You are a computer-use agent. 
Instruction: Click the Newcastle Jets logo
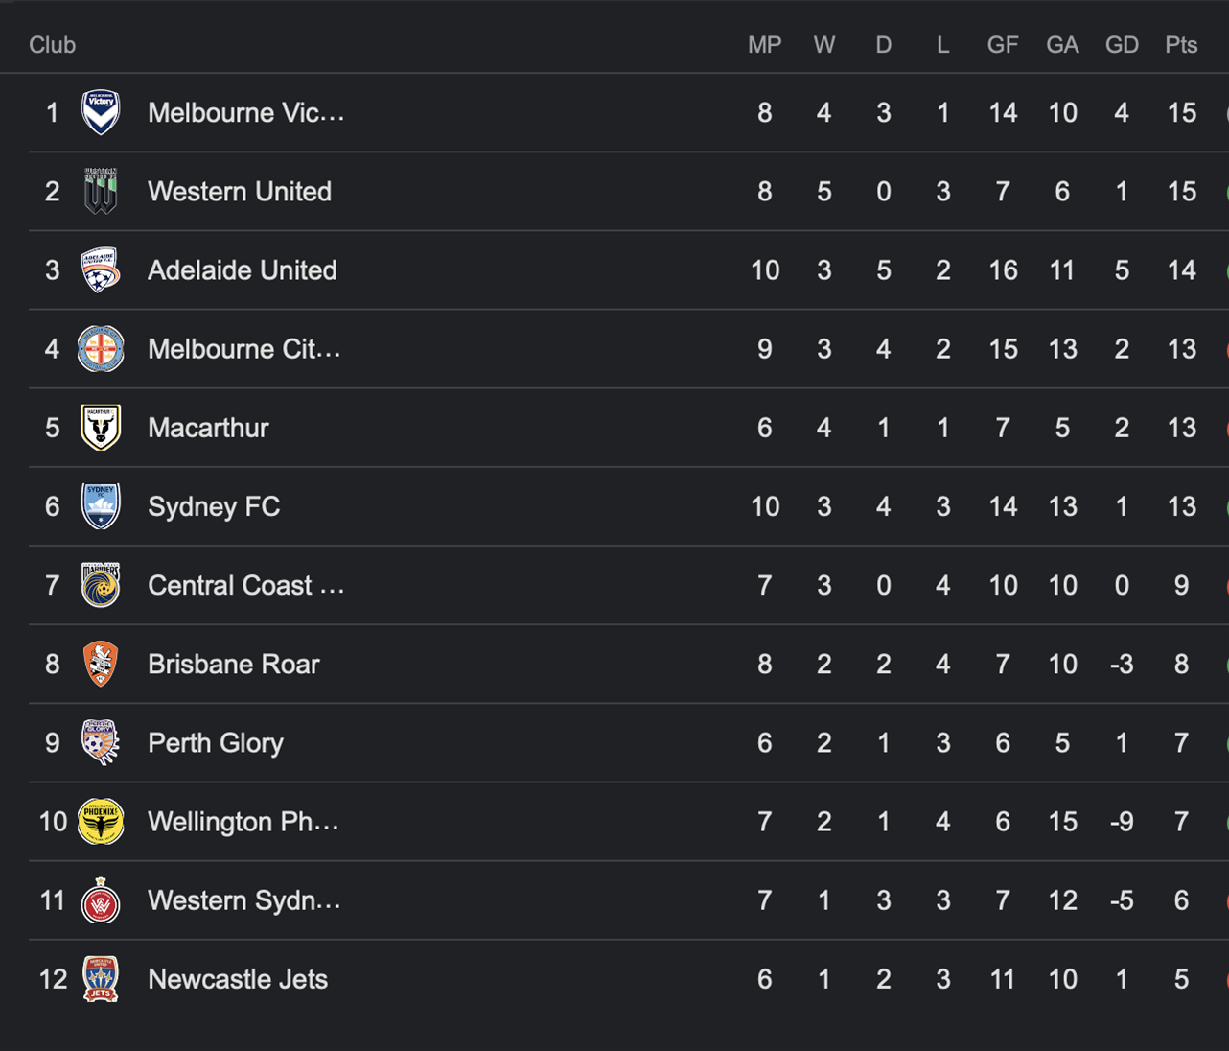(101, 979)
